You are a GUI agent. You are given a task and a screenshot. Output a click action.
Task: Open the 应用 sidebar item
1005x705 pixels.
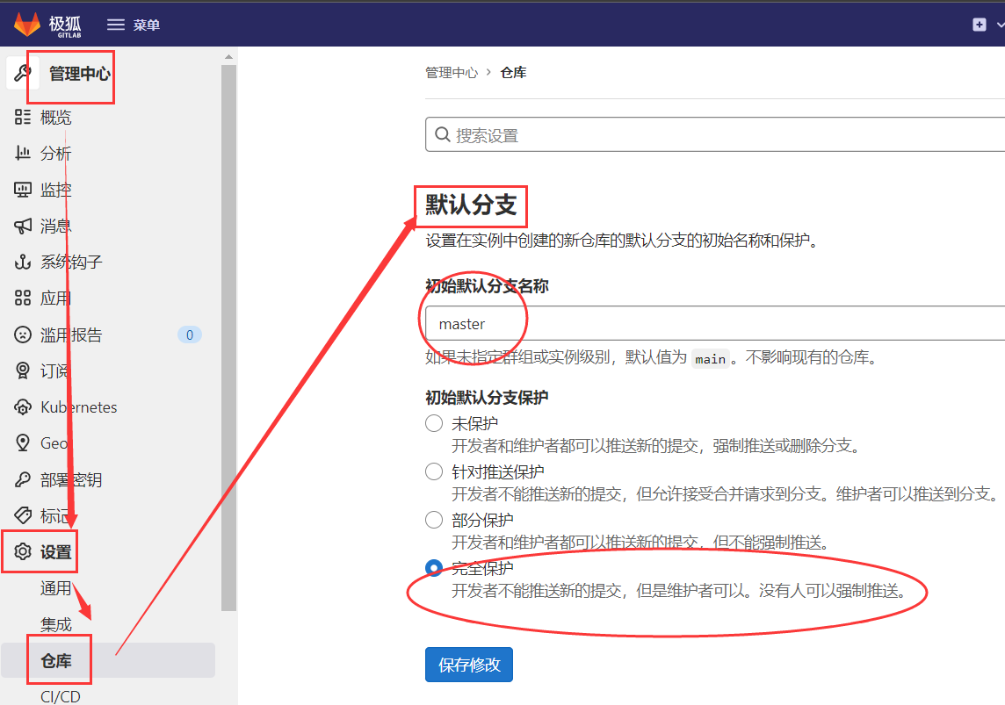55,299
